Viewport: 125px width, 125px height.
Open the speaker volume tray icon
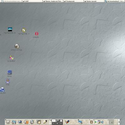[102, 122]
